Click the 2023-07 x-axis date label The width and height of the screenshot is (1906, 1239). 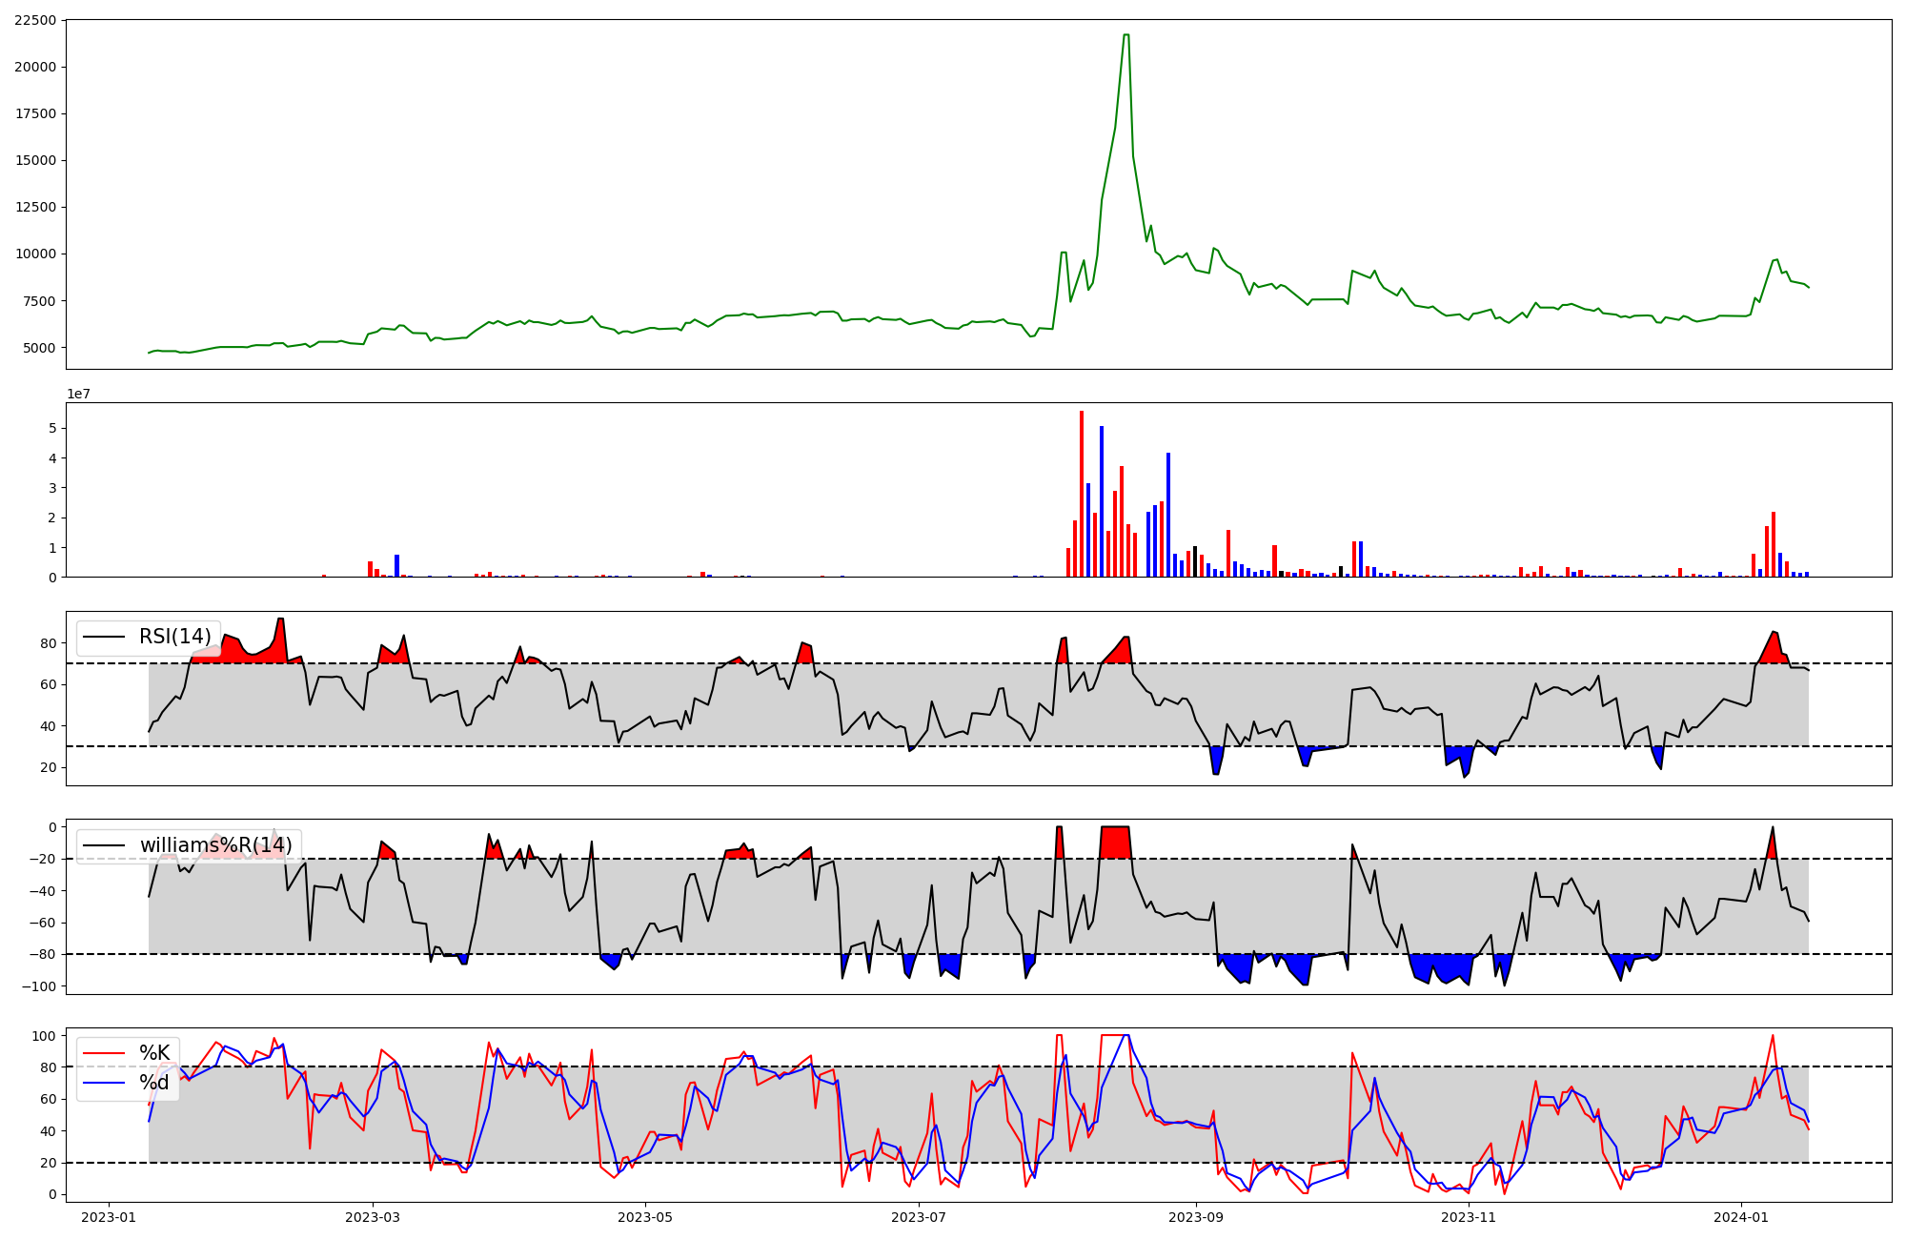click(x=919, y=1217)
